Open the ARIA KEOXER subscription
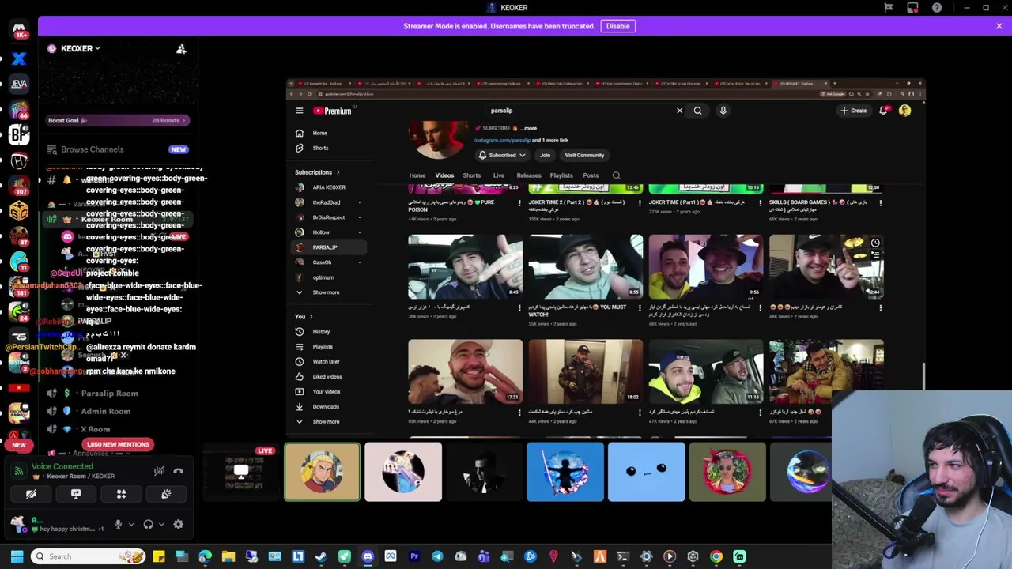The width and height of the screenshot is (1012, 569). (x=329, y=187)
